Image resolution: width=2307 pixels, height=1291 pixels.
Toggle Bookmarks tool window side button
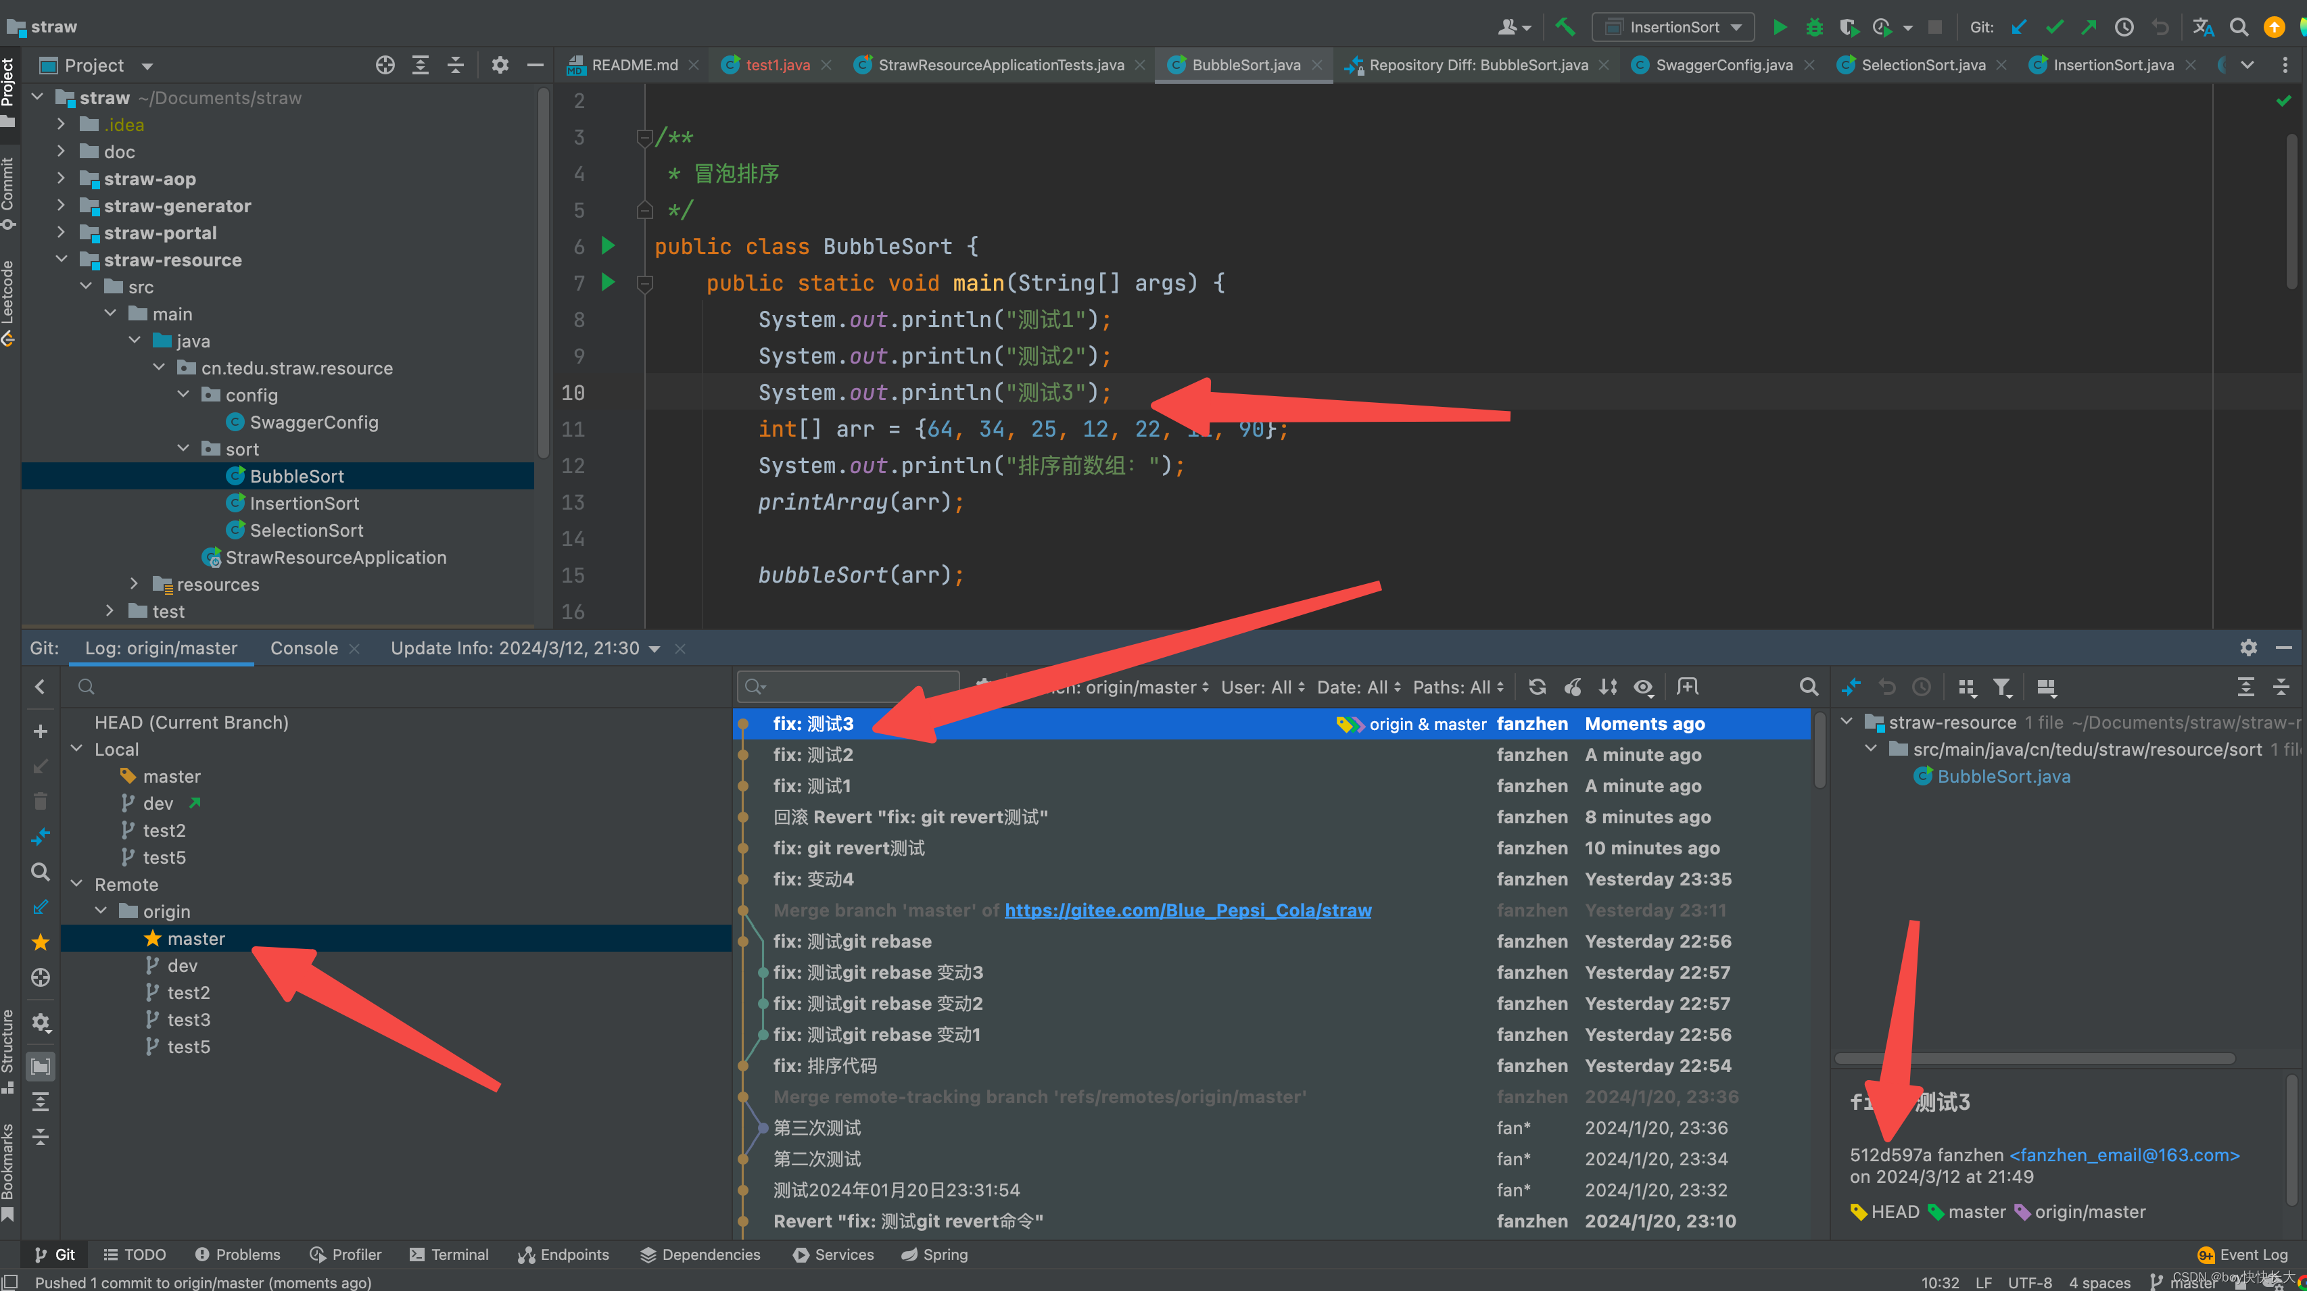coord(8,1171)
